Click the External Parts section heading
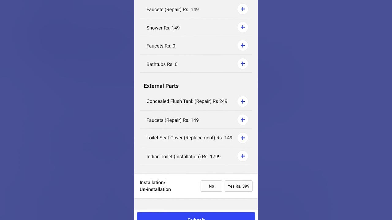This screenshot has width=392, height=220. (161, 86)
